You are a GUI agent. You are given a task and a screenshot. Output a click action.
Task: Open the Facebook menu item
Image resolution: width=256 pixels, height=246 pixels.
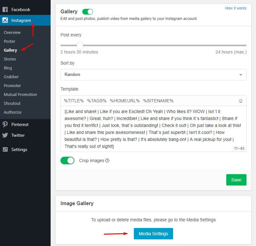[25, 9]
